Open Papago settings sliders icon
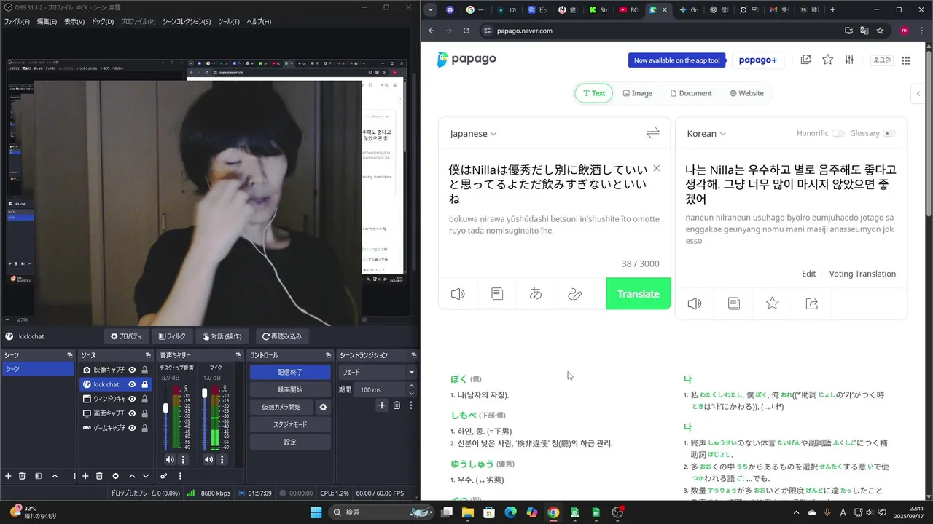The height and width of the screenshot is (524, 933). (849, 60)
